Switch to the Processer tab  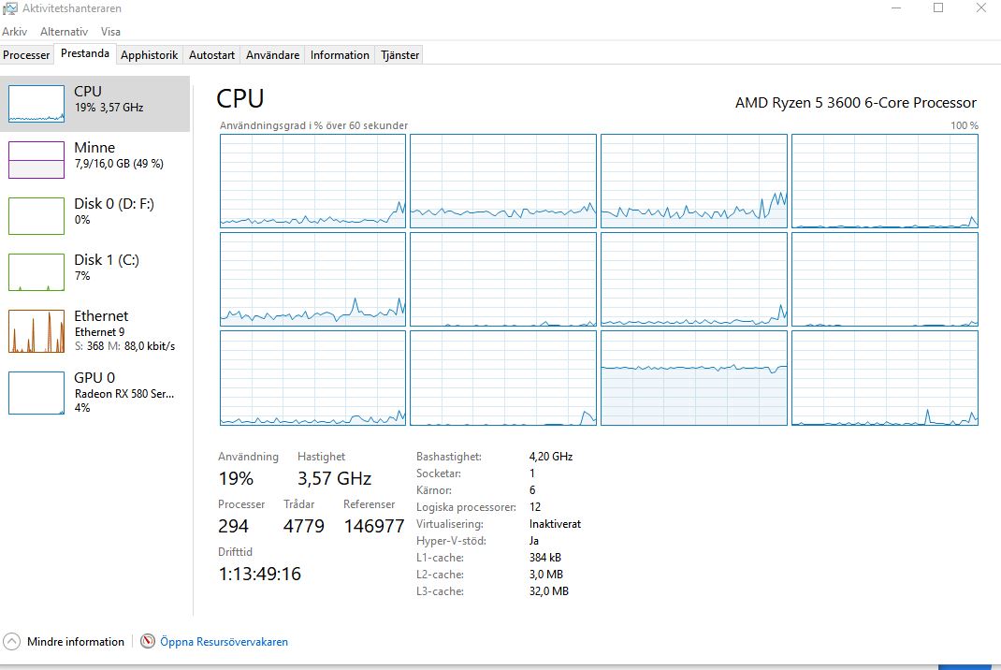click(x=26, y=55)
